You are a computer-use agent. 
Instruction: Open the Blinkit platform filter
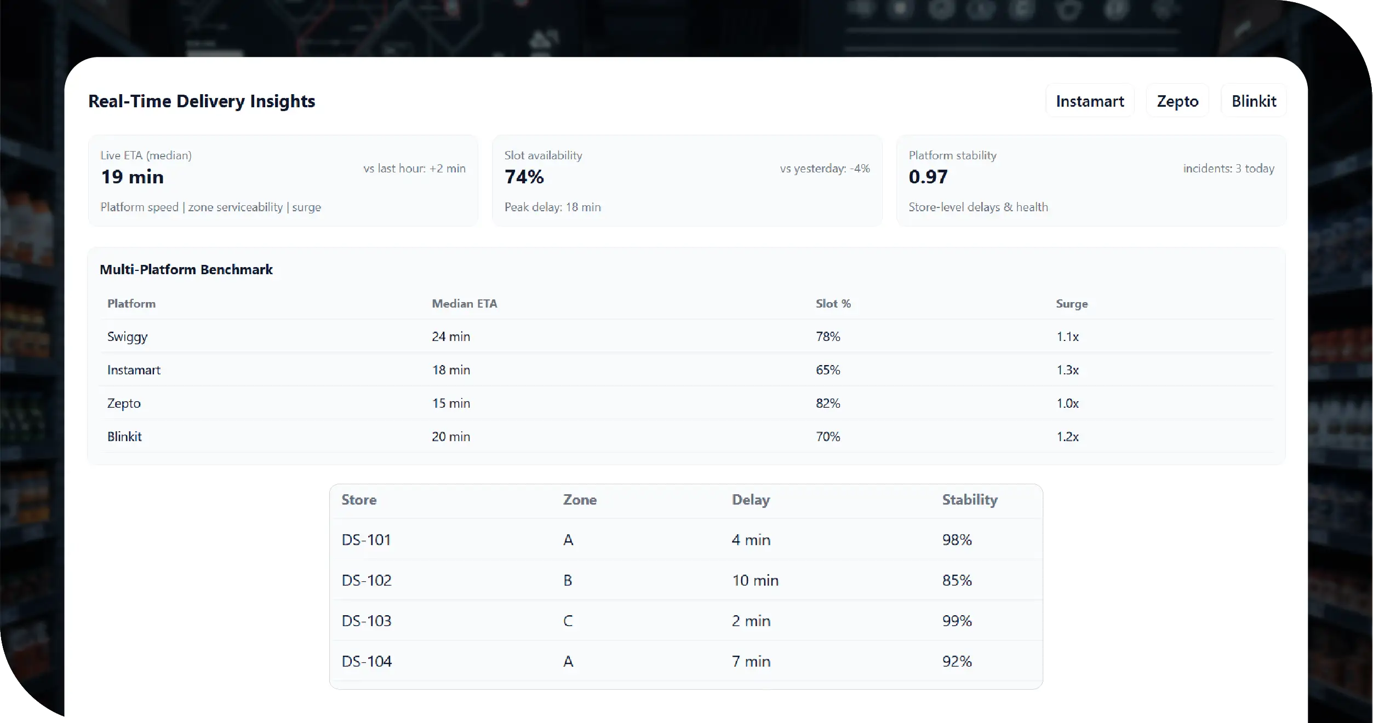point(1254,101)
